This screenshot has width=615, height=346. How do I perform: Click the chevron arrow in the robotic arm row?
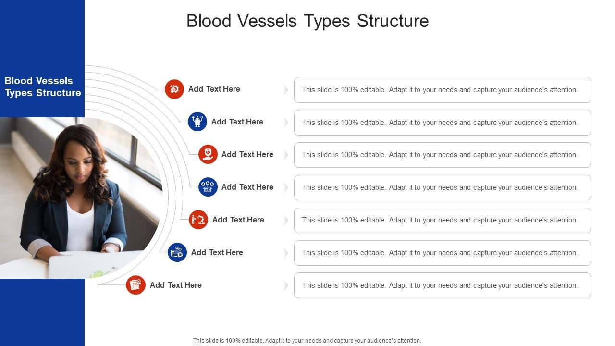286,220
